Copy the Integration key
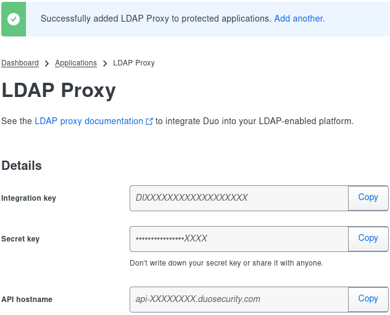390x315 pixels. tap(368, 198)
